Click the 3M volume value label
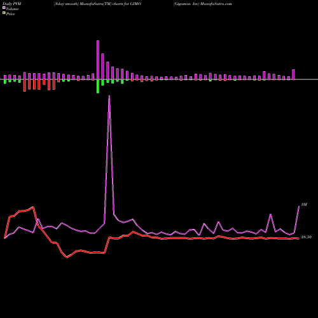 (x=304, y=205)
